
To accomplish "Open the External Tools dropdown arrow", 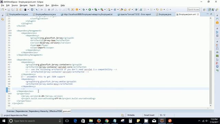I will pos(105,10).
